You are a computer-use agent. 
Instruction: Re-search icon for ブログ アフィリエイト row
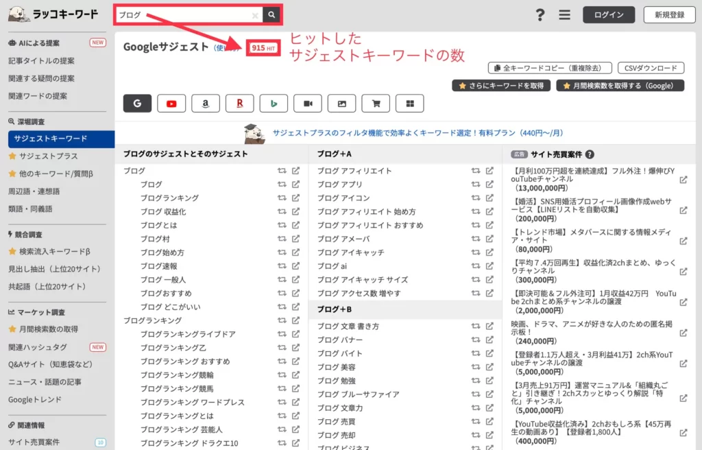click(476, 171)
